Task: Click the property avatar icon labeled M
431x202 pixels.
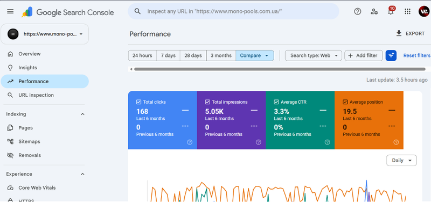Action: [13, 34]
